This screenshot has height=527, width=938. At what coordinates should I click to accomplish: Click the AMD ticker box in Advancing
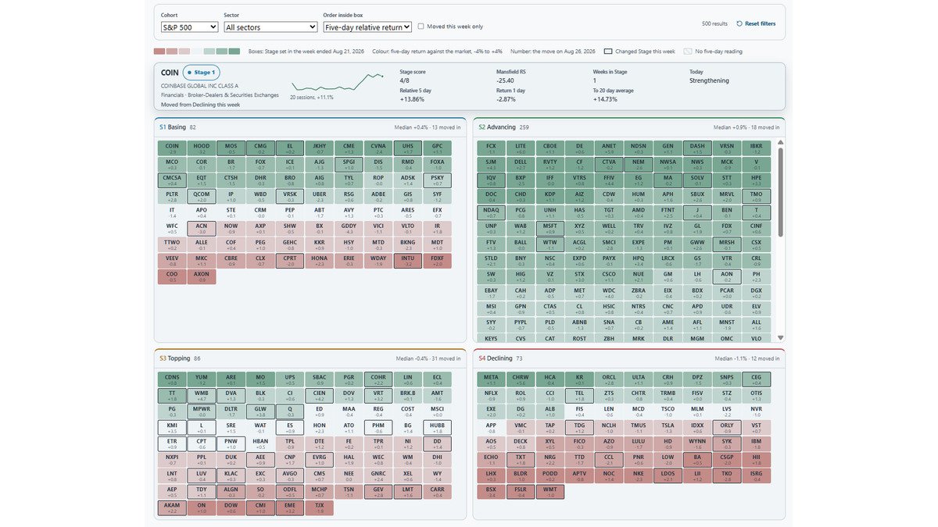click(x=639, y=212)
